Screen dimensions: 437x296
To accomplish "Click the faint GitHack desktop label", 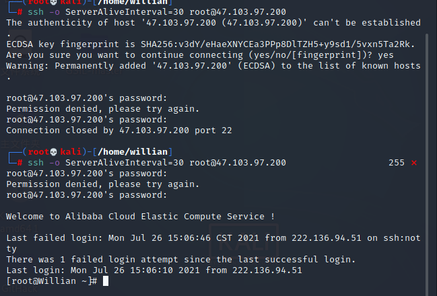I will click(x=20, y=289).
